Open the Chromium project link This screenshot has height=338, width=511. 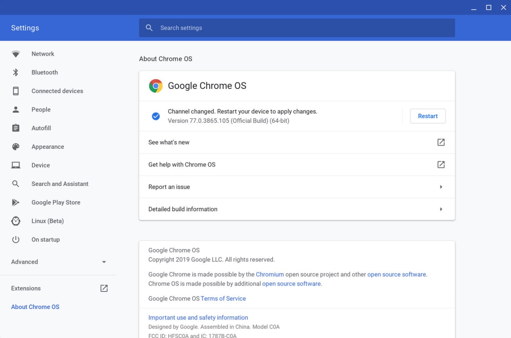270,275
